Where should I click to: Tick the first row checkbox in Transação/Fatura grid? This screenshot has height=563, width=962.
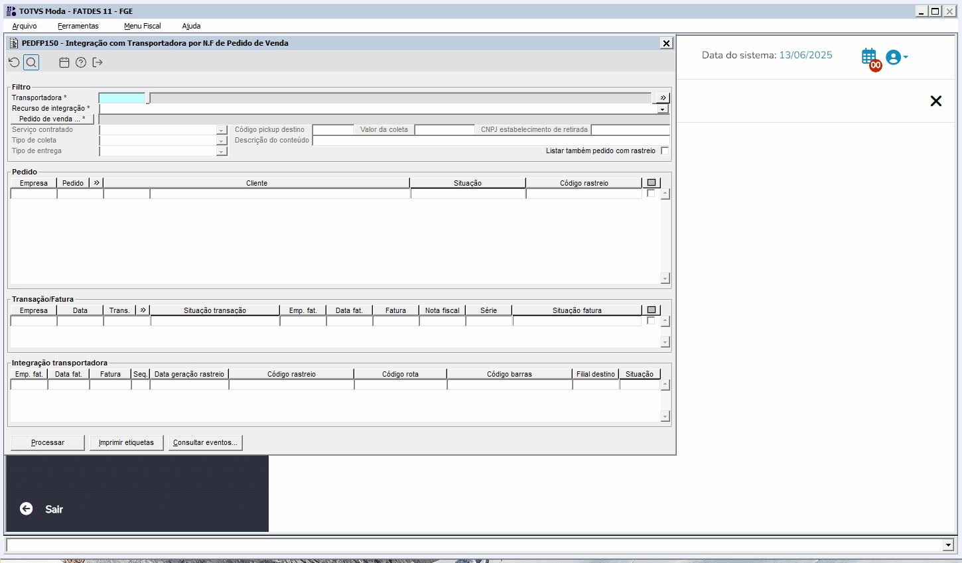651,320
